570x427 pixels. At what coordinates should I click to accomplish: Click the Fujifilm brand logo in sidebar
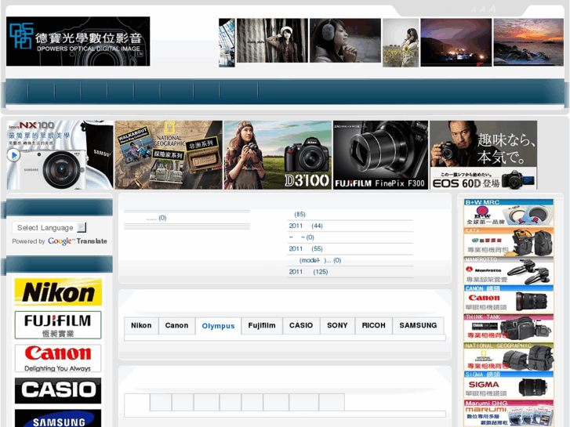point(58,325)
